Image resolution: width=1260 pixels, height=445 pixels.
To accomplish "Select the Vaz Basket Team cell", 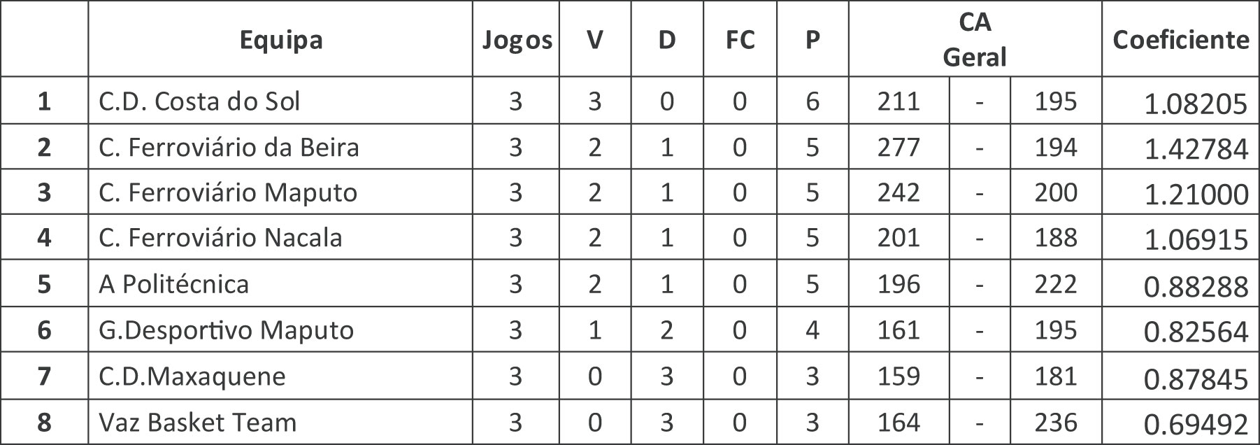I will [x=197, y=423].
